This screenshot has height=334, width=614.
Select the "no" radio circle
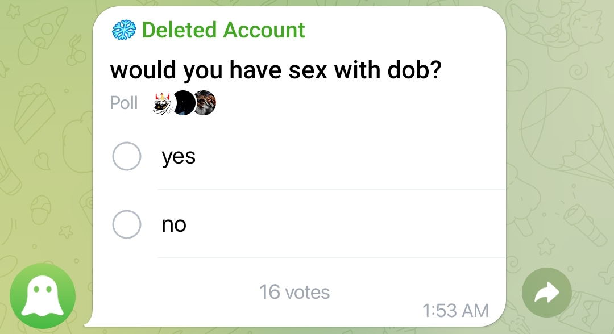click(x=126, y=224)
